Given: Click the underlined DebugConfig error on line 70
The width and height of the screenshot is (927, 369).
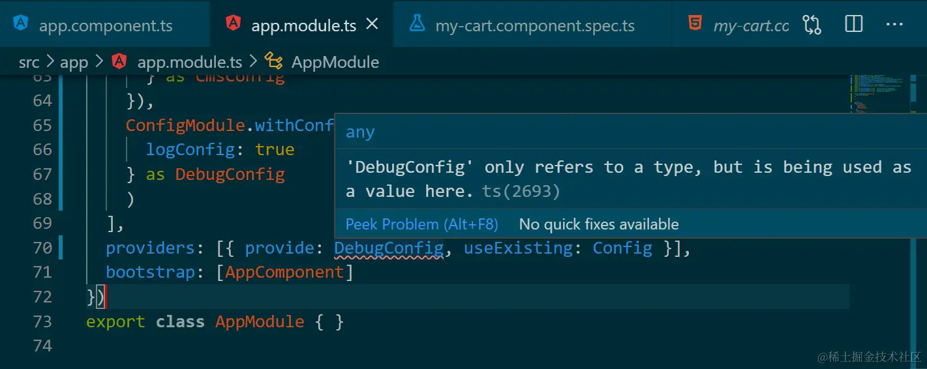Looking at the screenshot, I should pyautogui.click(x=389, y=248).
